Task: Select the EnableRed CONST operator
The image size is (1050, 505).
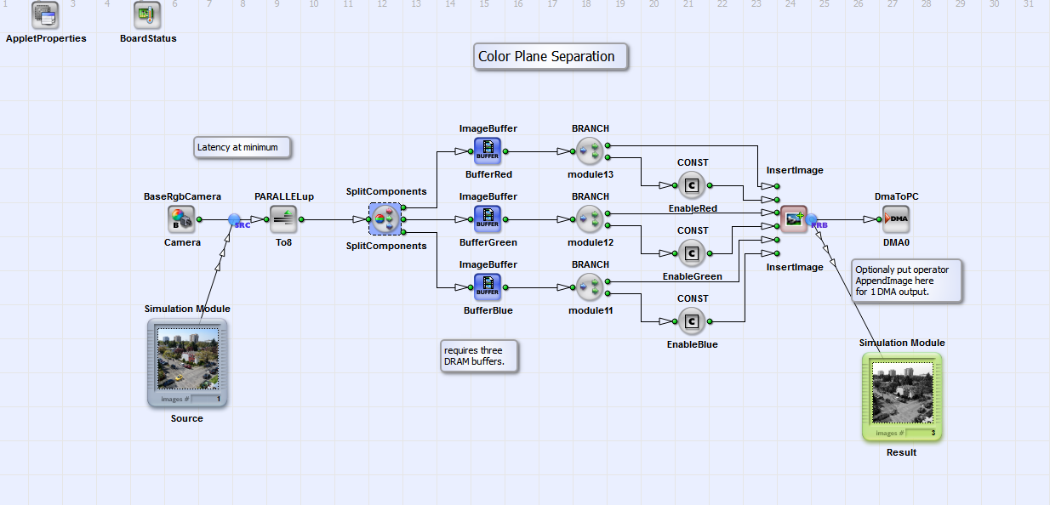Action: (692, 185)
